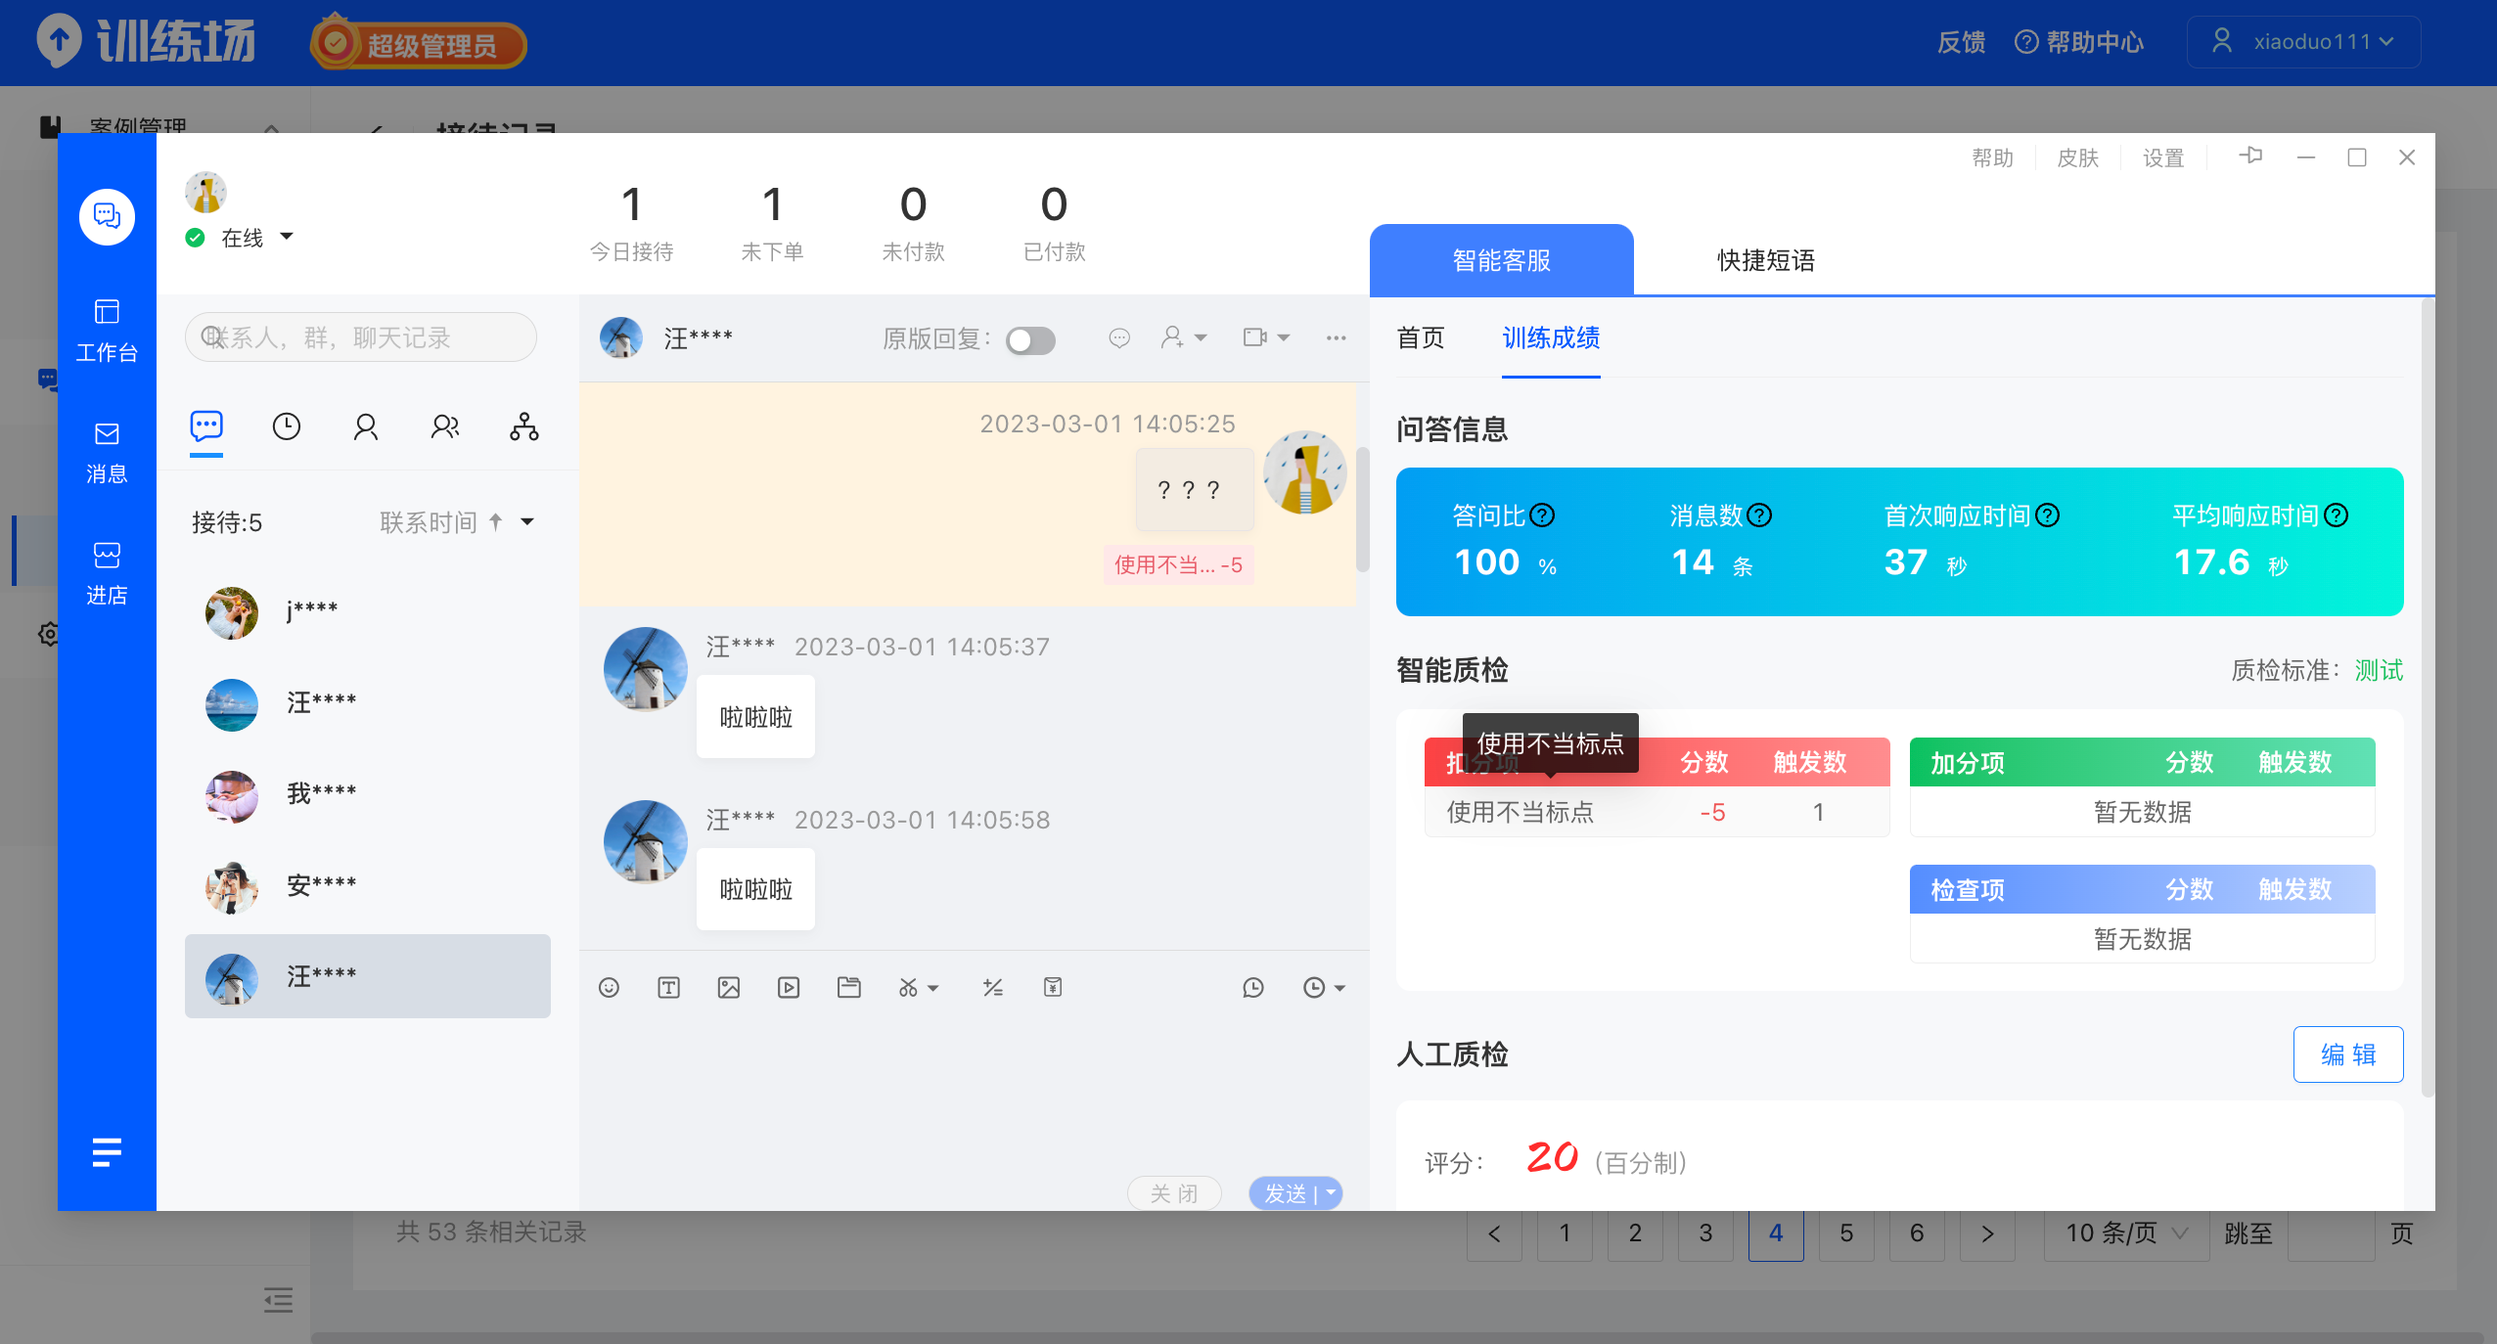This screenshot has height=1344, width=2497.
Task: Insert an image via chat toolbar
Action: (729, 987)
